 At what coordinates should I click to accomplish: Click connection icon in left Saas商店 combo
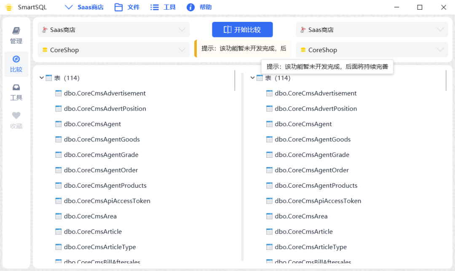click(x=45, y=29)
